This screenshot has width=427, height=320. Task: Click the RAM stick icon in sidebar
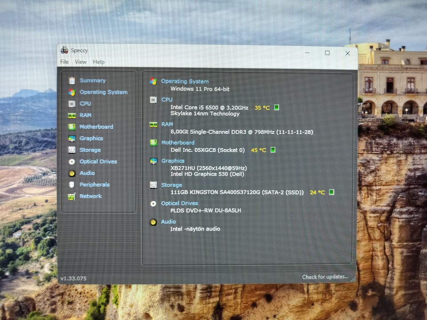pos(72,116)
